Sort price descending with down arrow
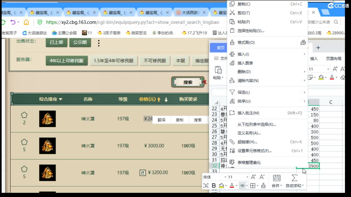The image size is (351, 197). [166, 100]
